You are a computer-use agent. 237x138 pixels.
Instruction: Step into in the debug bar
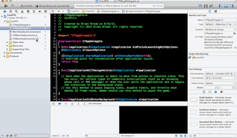click(78, 103)
